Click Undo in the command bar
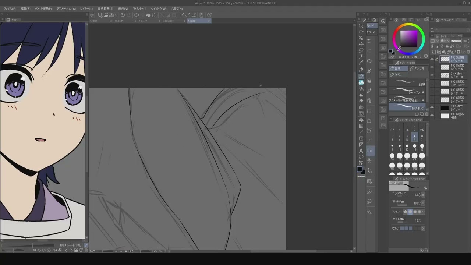The image size is (471, 265). (x=123, y=15)
